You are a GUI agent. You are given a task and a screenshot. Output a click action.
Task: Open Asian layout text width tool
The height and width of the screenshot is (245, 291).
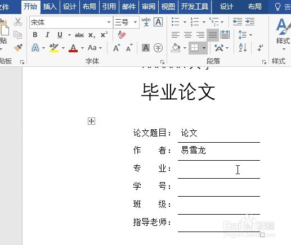click(x=221, y=48)
